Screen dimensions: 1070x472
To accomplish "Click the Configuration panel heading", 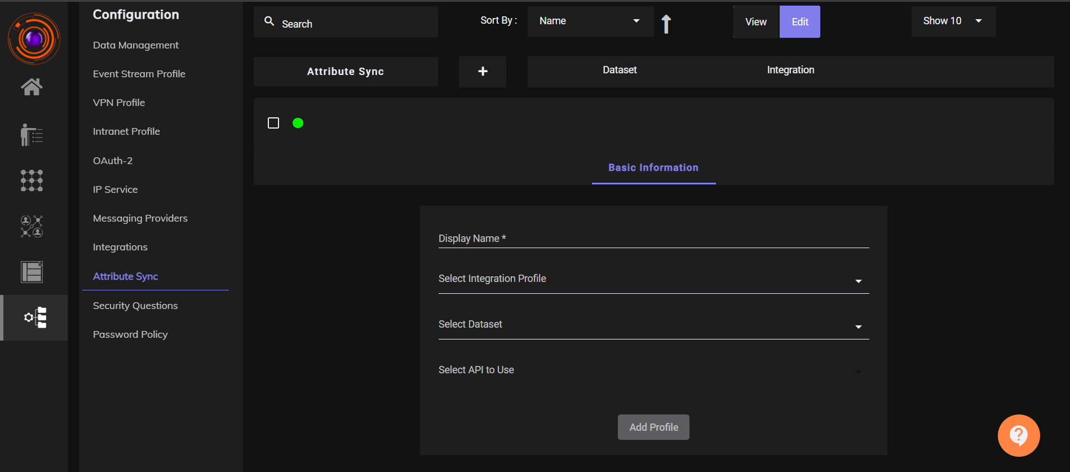I will (136, 15).
